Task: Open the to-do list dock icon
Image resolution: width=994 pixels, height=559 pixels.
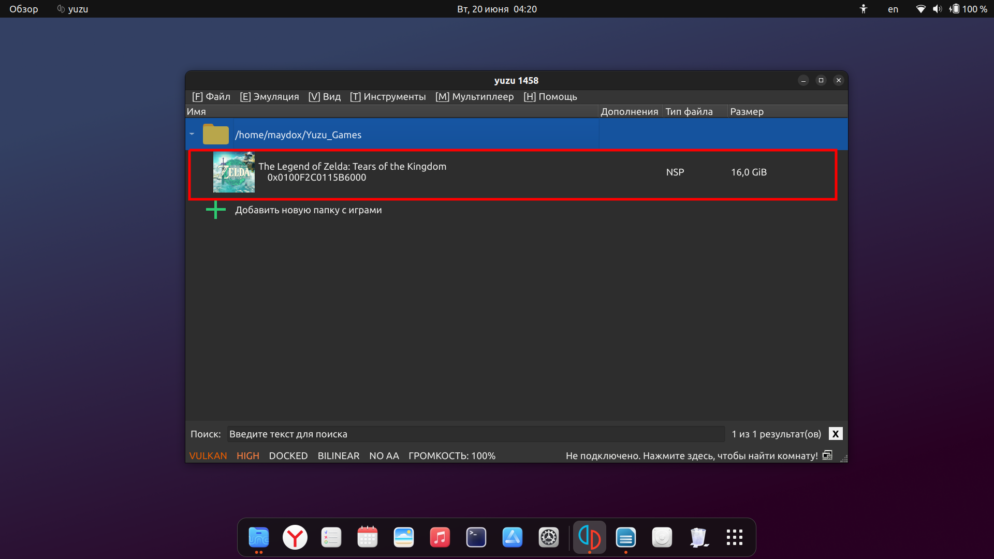Action: (x=331, y=537)
